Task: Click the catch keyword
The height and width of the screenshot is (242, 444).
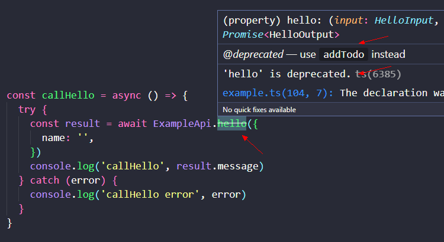Action: [x=45, y=181]
